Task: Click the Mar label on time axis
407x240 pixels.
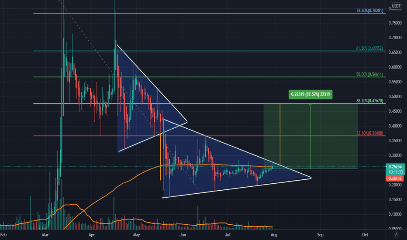Action: 45,235
